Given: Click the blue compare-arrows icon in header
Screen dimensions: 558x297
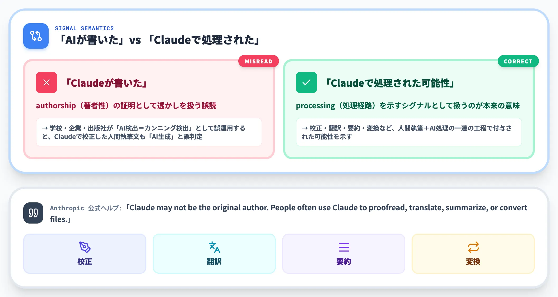Looking at the screenshot, I should pyautogui.click(x=36, y=36).
